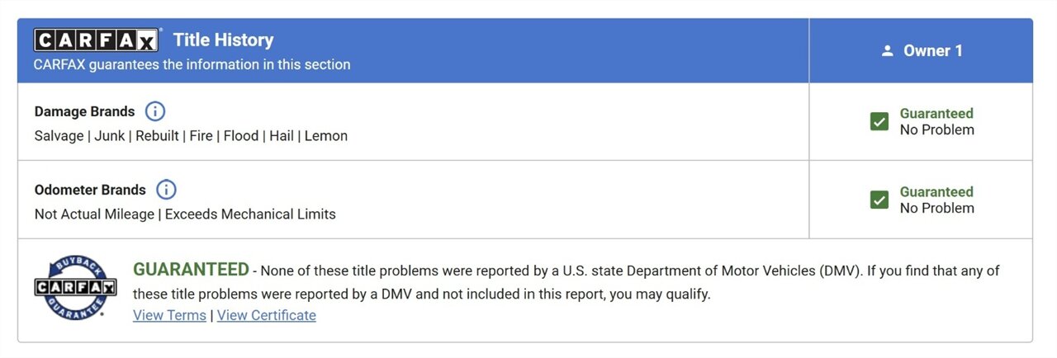Click the Damage Brands label
This screenshot has height=358, width=1057.
[x=84, y=111]
